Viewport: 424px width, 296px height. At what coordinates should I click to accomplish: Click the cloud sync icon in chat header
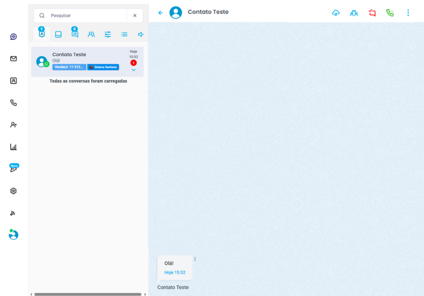(336, 13)
